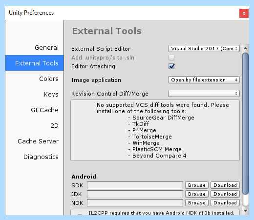
Task: Close the Unity Preferences window
Action: coord(244,13)
